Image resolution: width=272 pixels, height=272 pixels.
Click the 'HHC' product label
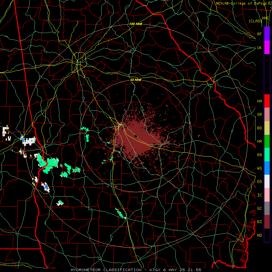pyautogui.click(x=266, y=18)
